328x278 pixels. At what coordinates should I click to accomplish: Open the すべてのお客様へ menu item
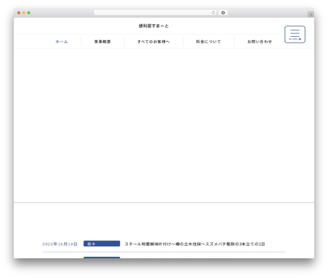(154, 41)
